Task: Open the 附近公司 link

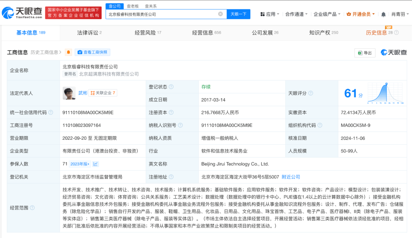Action: point(291,177)
